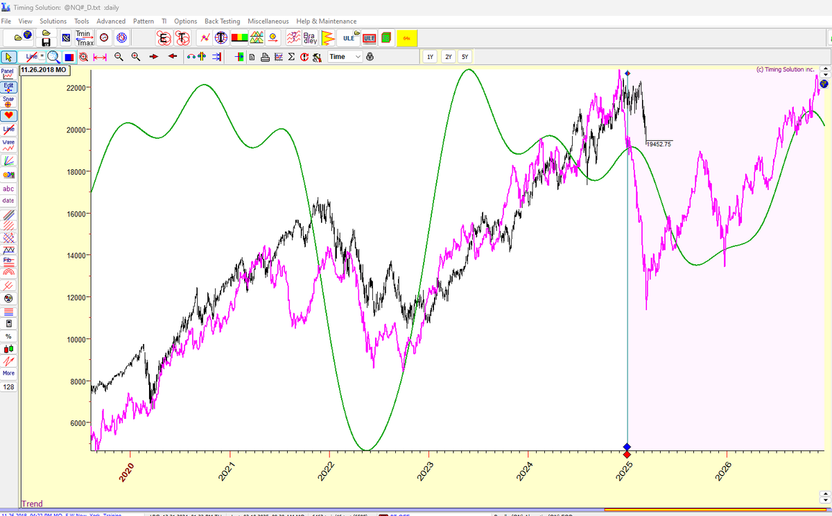Viewport: 832px width, 516px height.
Task: Click the Tmin/Tmax toolbar icon
Action: point(84,38)
